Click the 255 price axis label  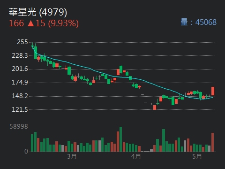click(x=22, y=42)
